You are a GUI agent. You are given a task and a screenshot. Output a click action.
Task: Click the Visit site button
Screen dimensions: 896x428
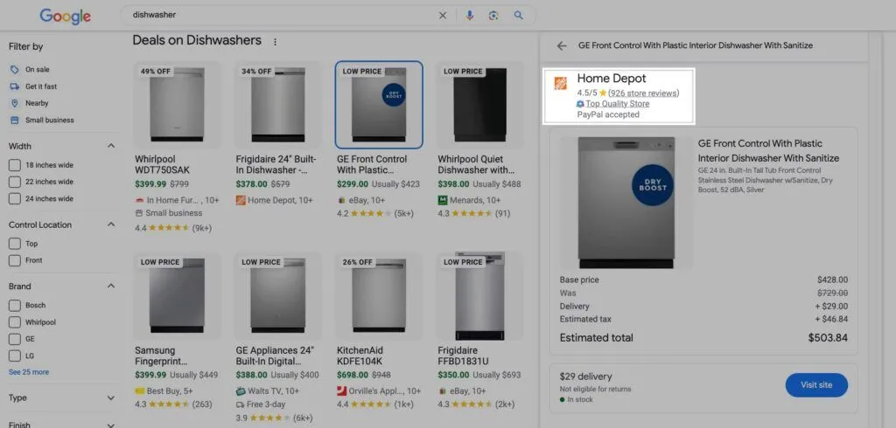tap(816, 385)
